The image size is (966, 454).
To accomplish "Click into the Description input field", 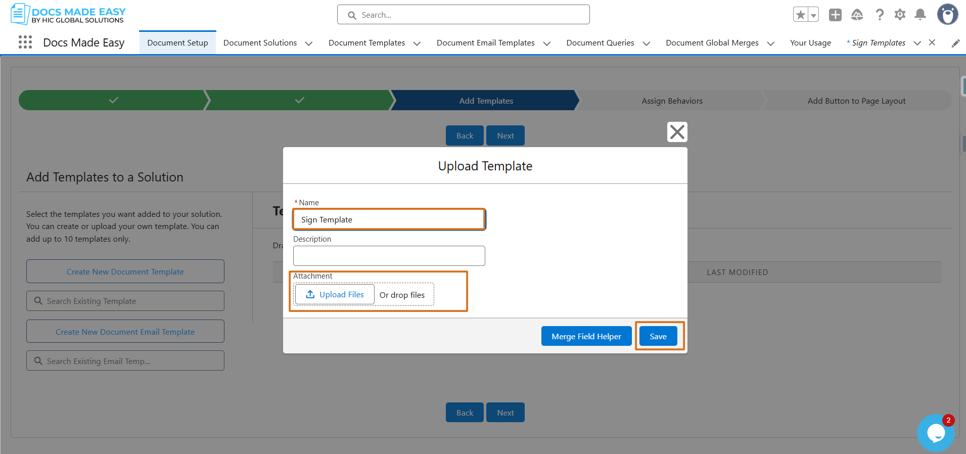I will tap(389, 256).
